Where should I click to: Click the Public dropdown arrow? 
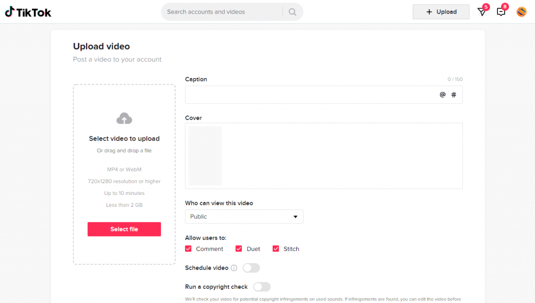click(296, 217)
